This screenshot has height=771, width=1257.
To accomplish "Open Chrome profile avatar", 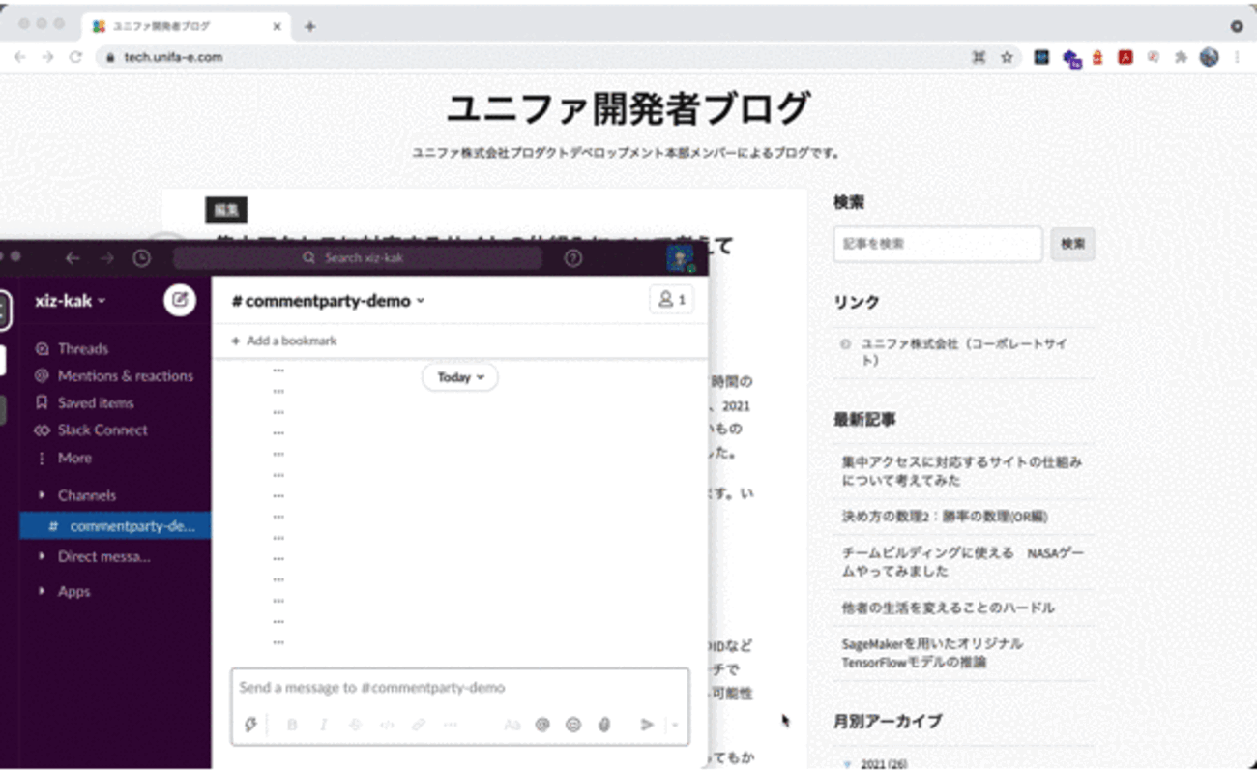I will [1210, 57].
